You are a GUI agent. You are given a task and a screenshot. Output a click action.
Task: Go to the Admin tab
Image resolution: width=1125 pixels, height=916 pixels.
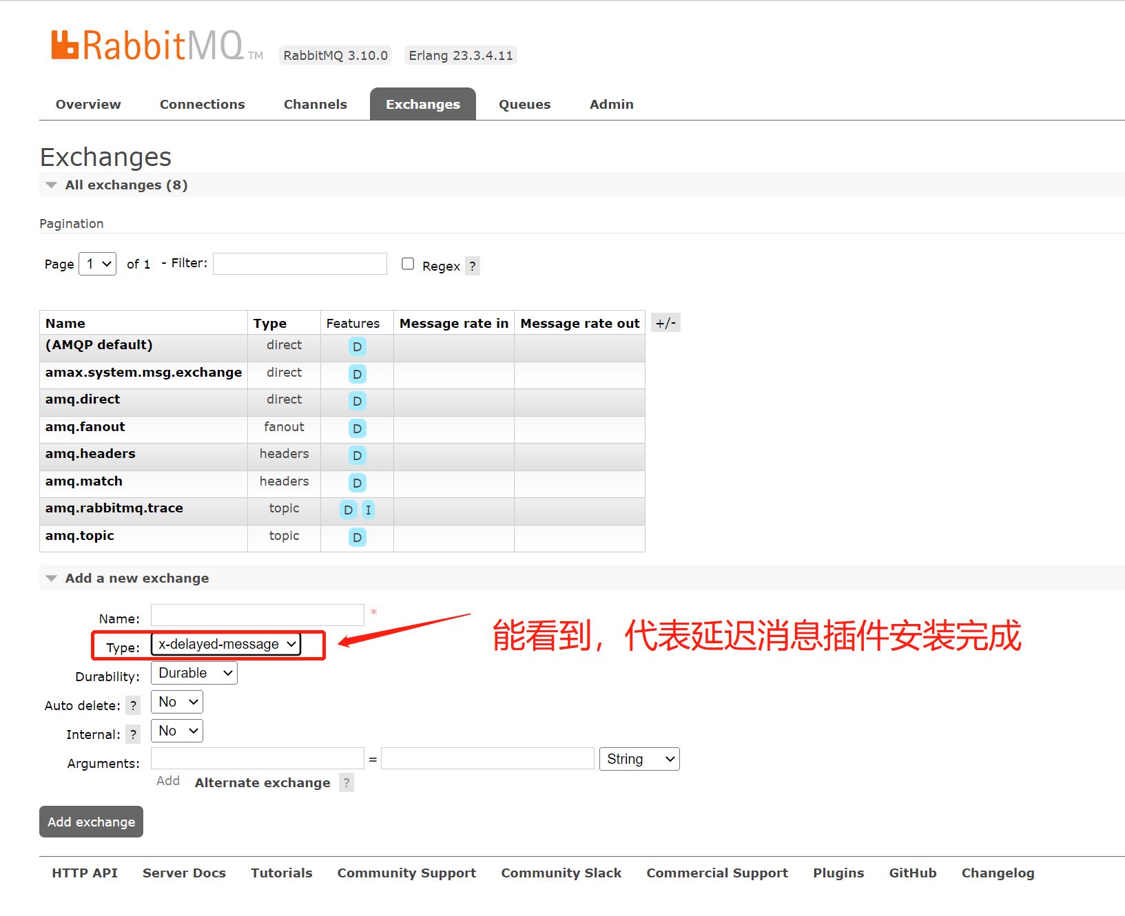pyautogui.click(x=612, y=104)
